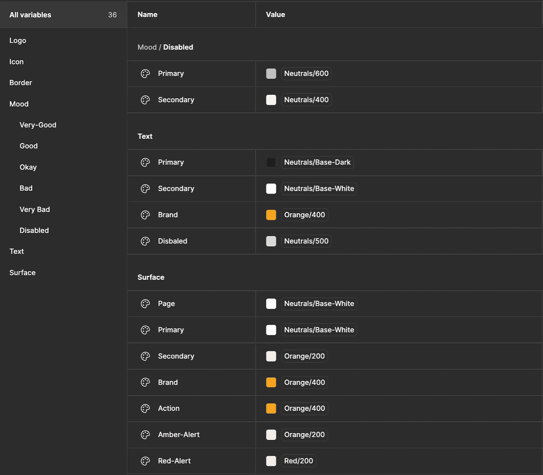Open the Very Bad mood subgroup

[x=35, y=209]
